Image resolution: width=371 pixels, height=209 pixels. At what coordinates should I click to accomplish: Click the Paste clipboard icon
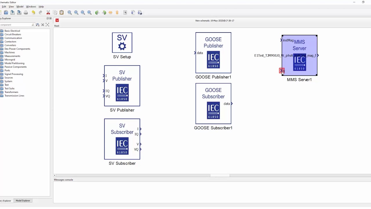click(x=61, y=12)
